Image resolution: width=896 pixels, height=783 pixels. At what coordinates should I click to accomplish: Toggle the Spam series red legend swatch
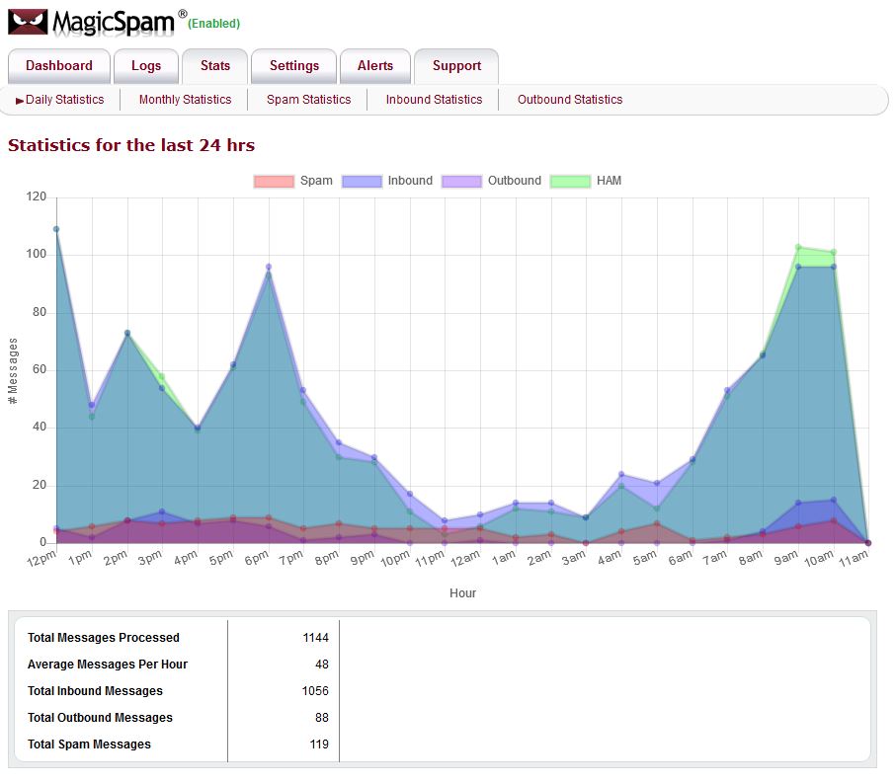274,181
